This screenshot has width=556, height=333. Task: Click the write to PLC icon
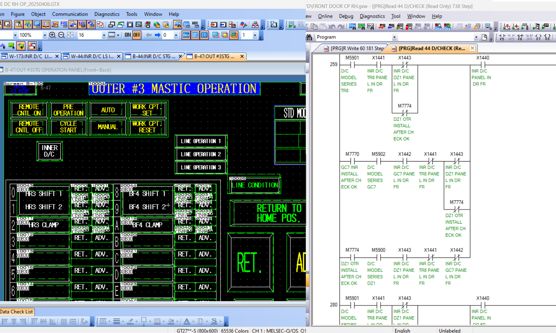382,27
